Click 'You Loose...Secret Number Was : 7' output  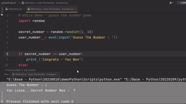pos(41,90)
